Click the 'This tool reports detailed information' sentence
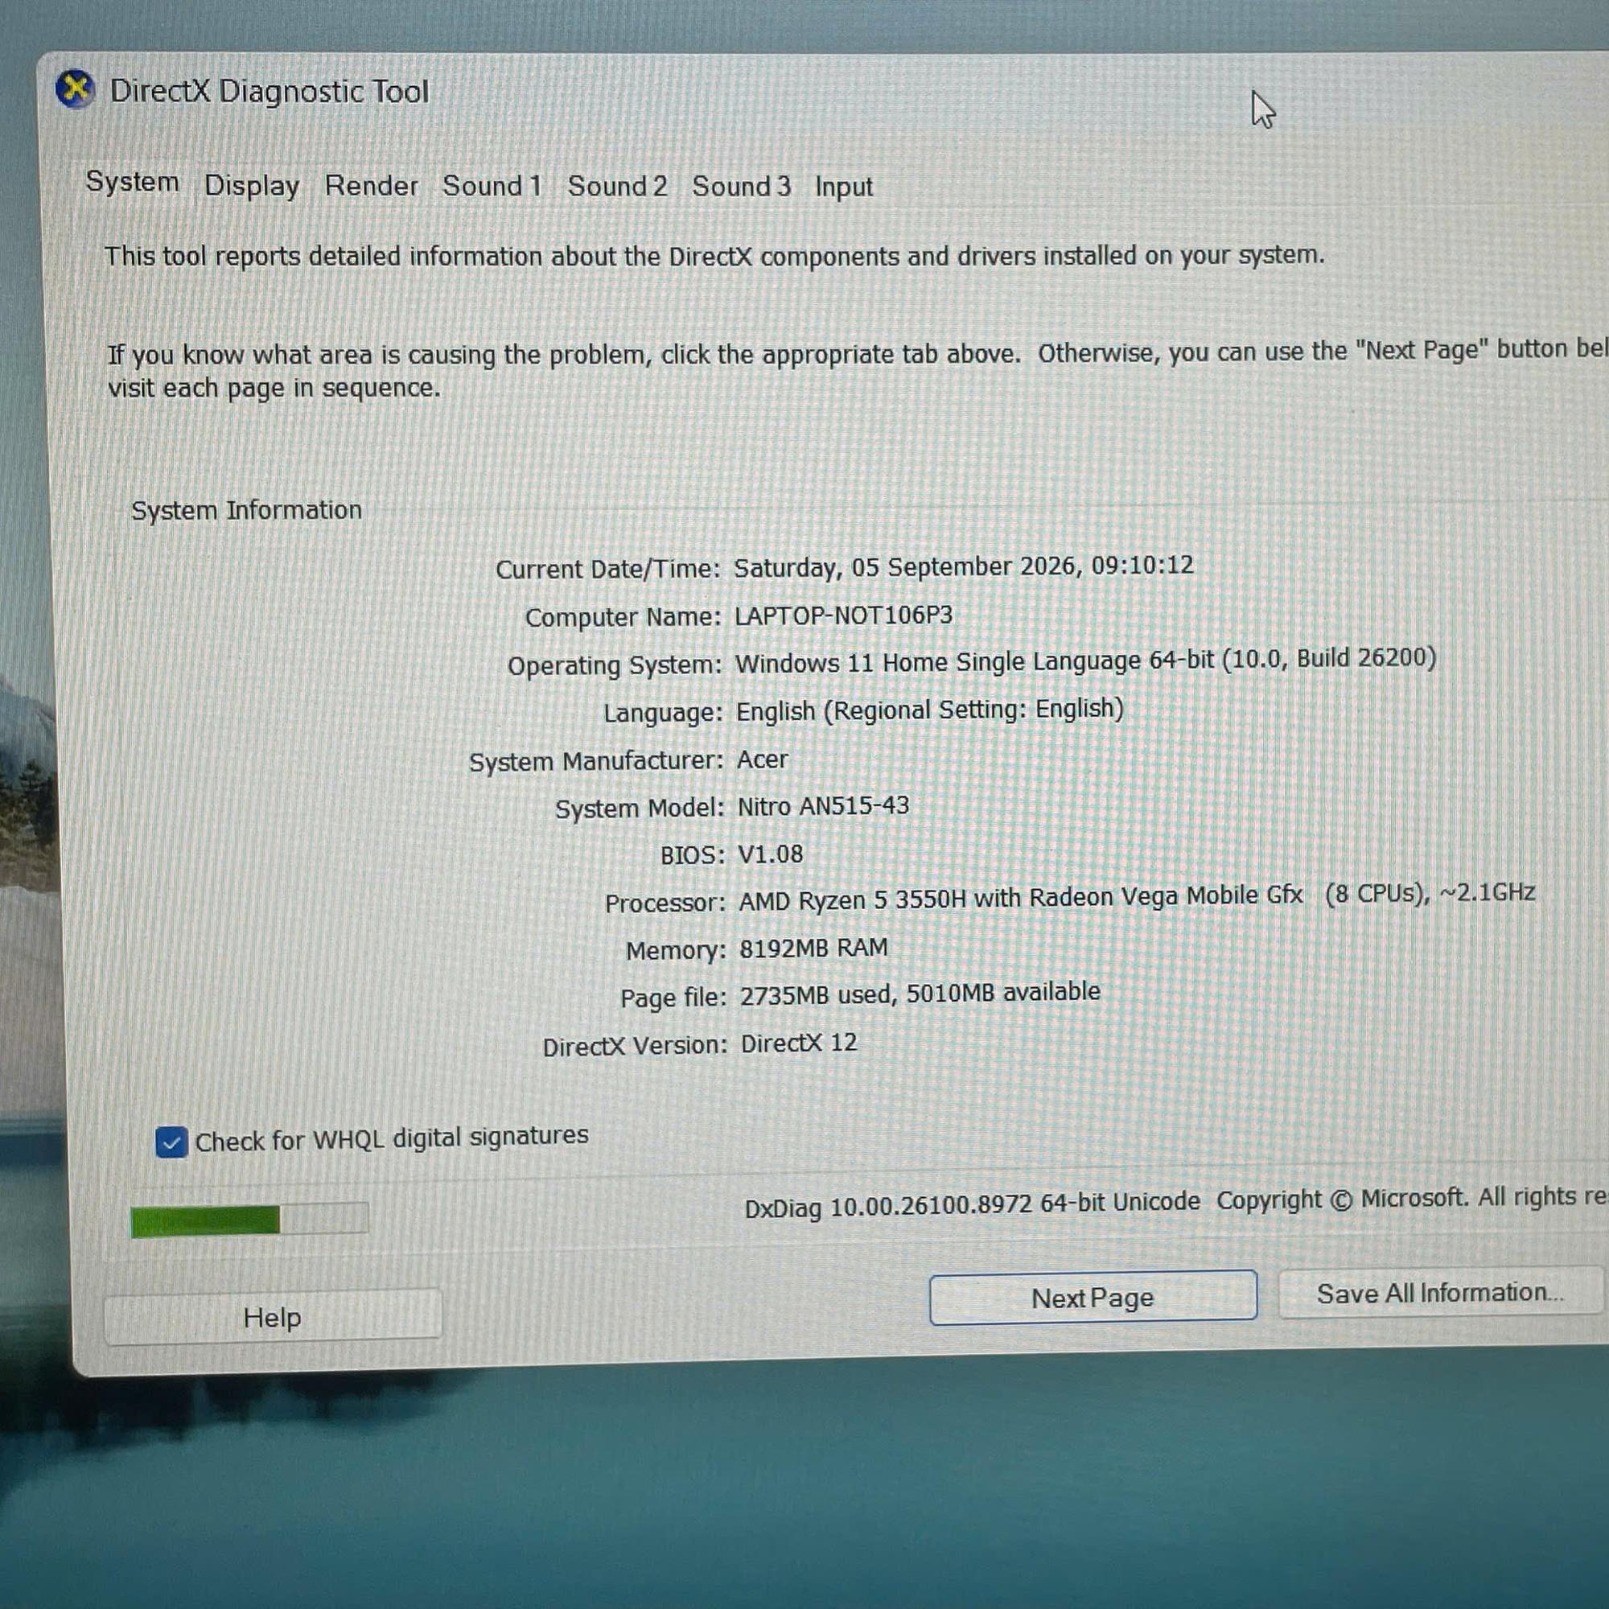Viewport: 1609px width, 1609px height. 714,255
